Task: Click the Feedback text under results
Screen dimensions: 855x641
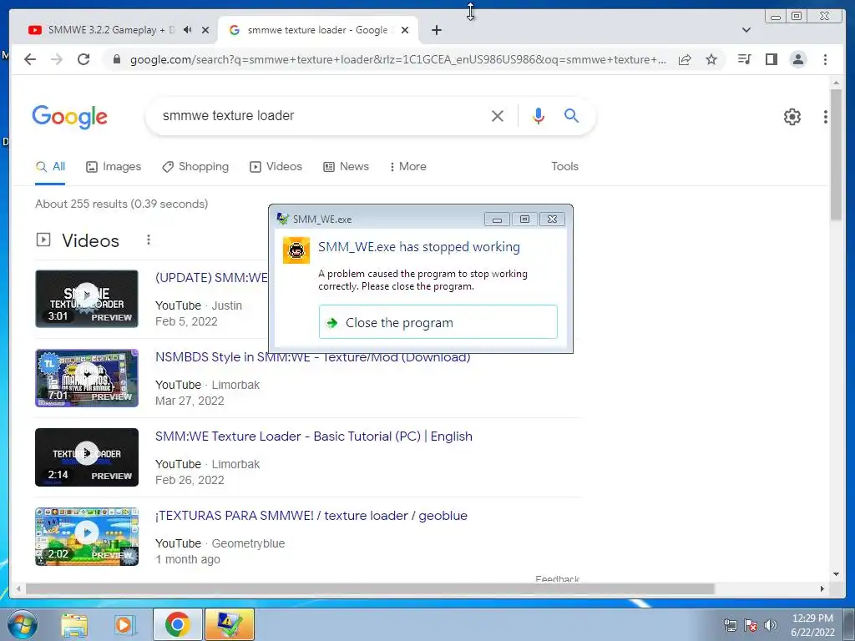Action: [x=557, y=579]
